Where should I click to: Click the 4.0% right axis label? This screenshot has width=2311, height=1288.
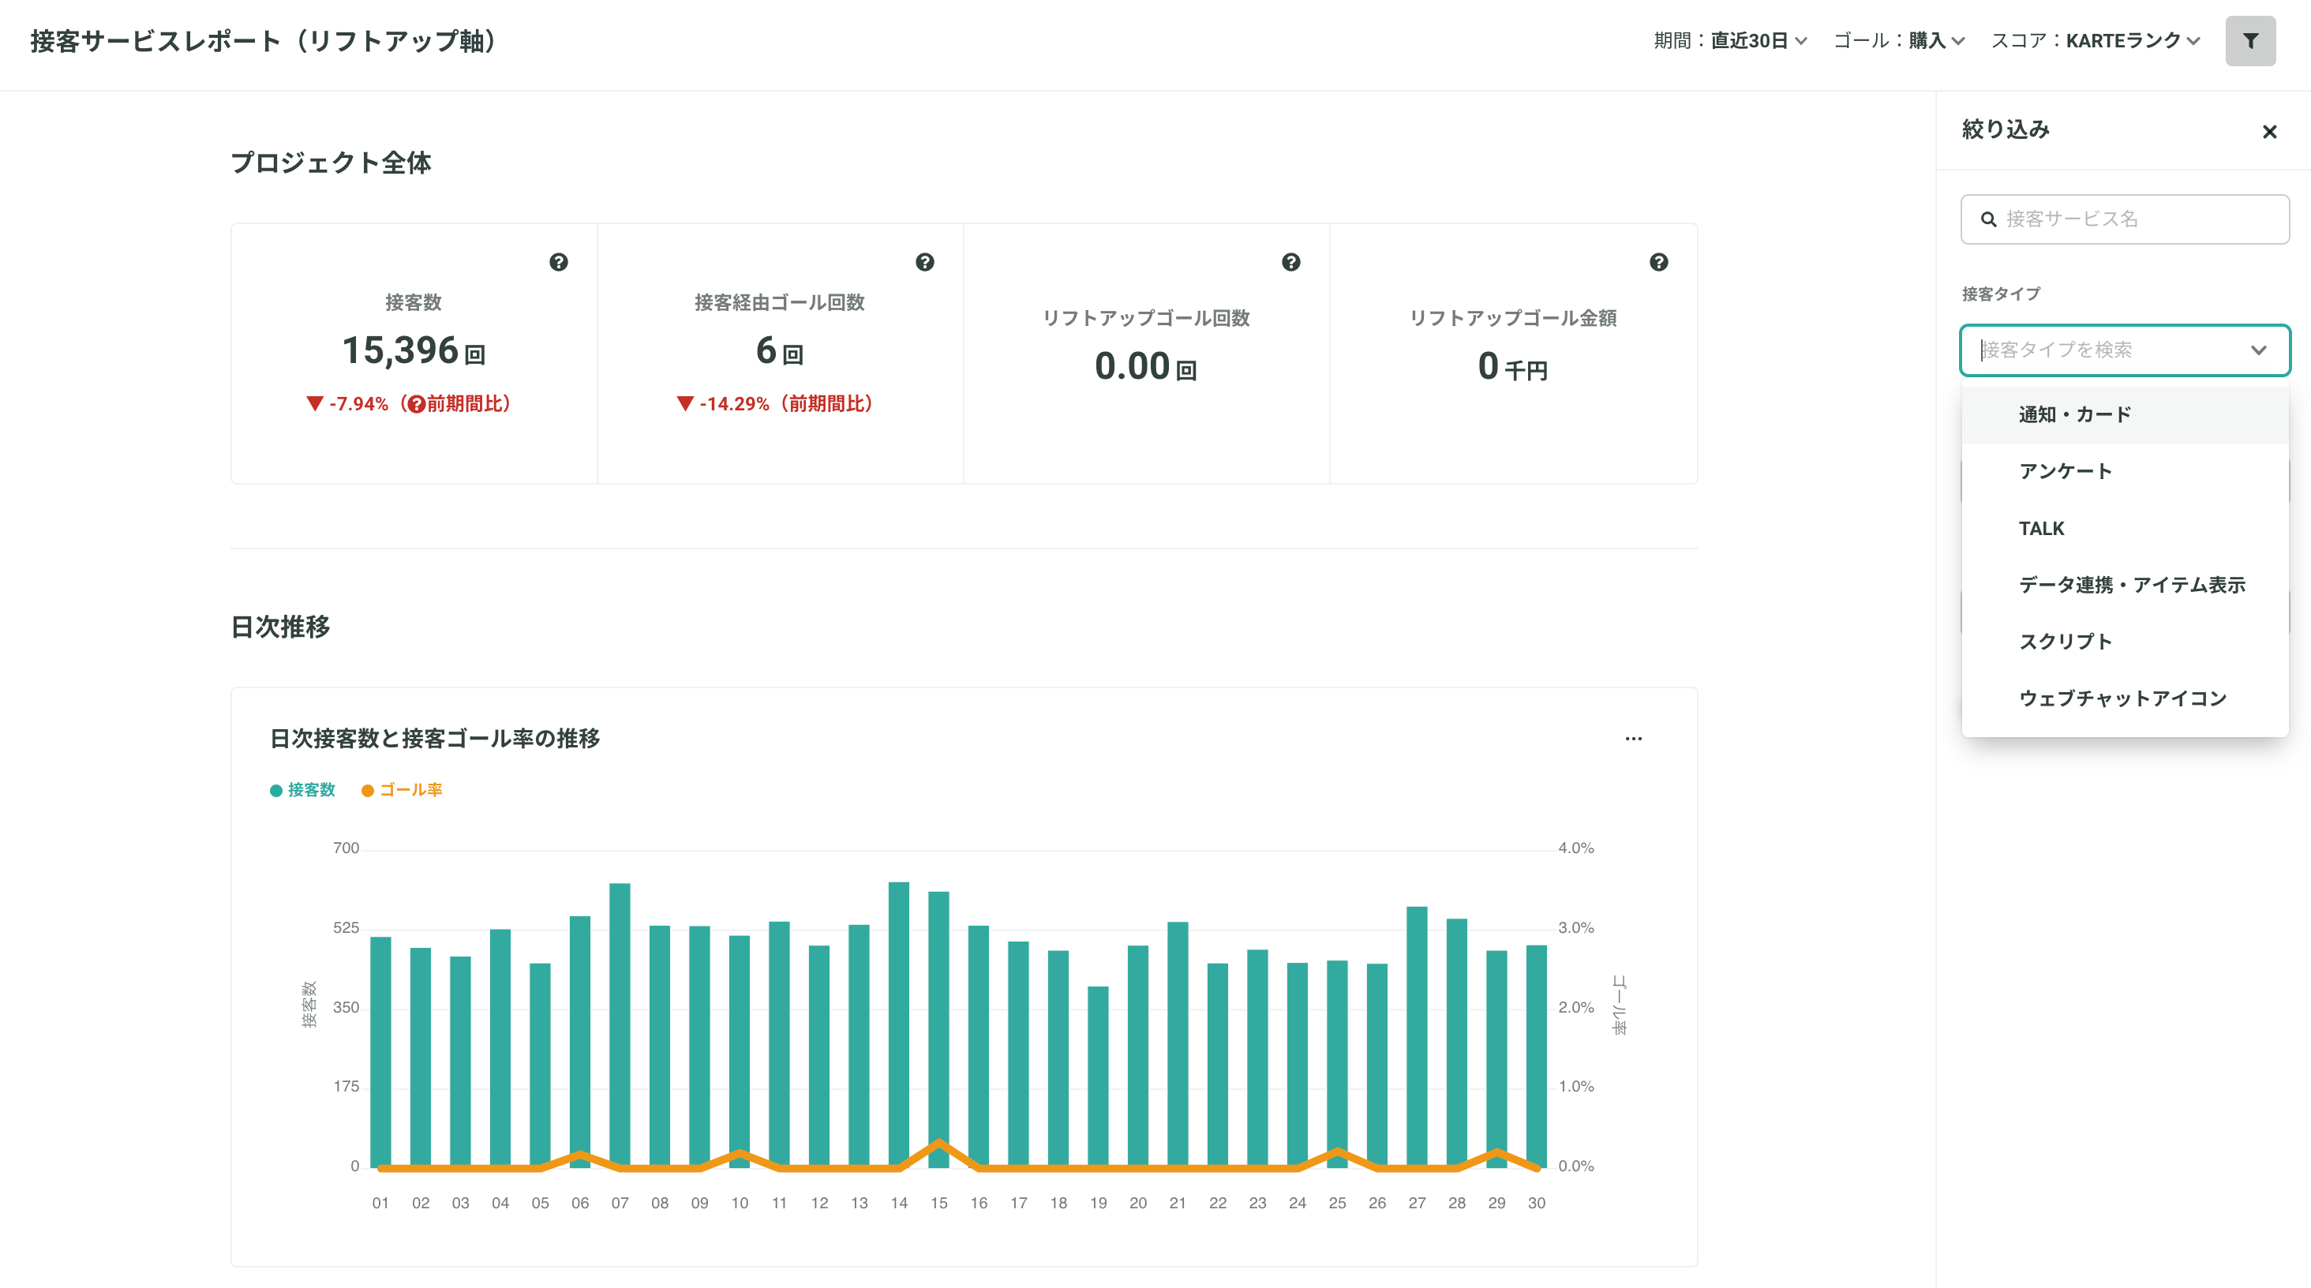tap(1575, 848)
